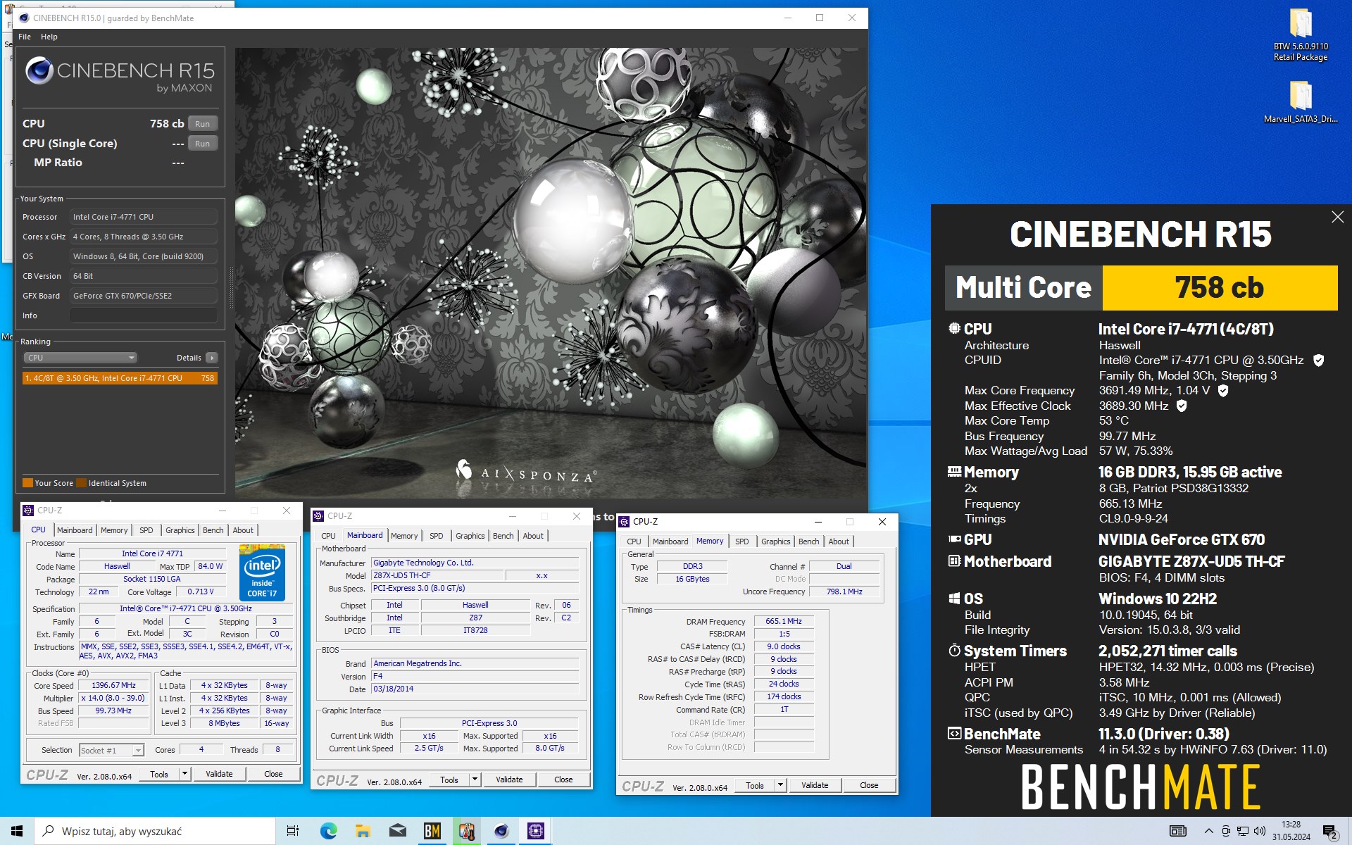Screen dimensions: 1352x845
Task: Click the Cinebench R15 logo
Action: click(120, 75)
